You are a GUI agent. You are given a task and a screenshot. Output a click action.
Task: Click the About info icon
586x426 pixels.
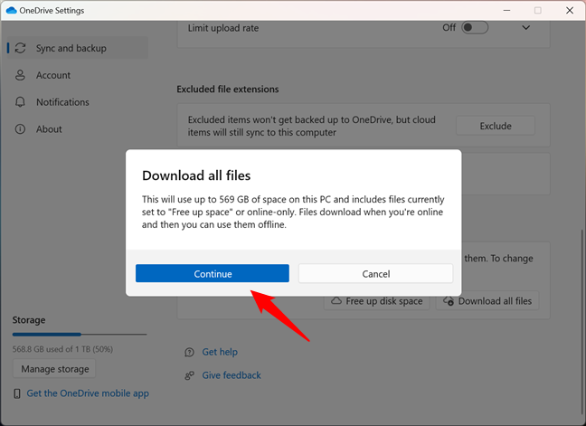[x=20, y=129]
